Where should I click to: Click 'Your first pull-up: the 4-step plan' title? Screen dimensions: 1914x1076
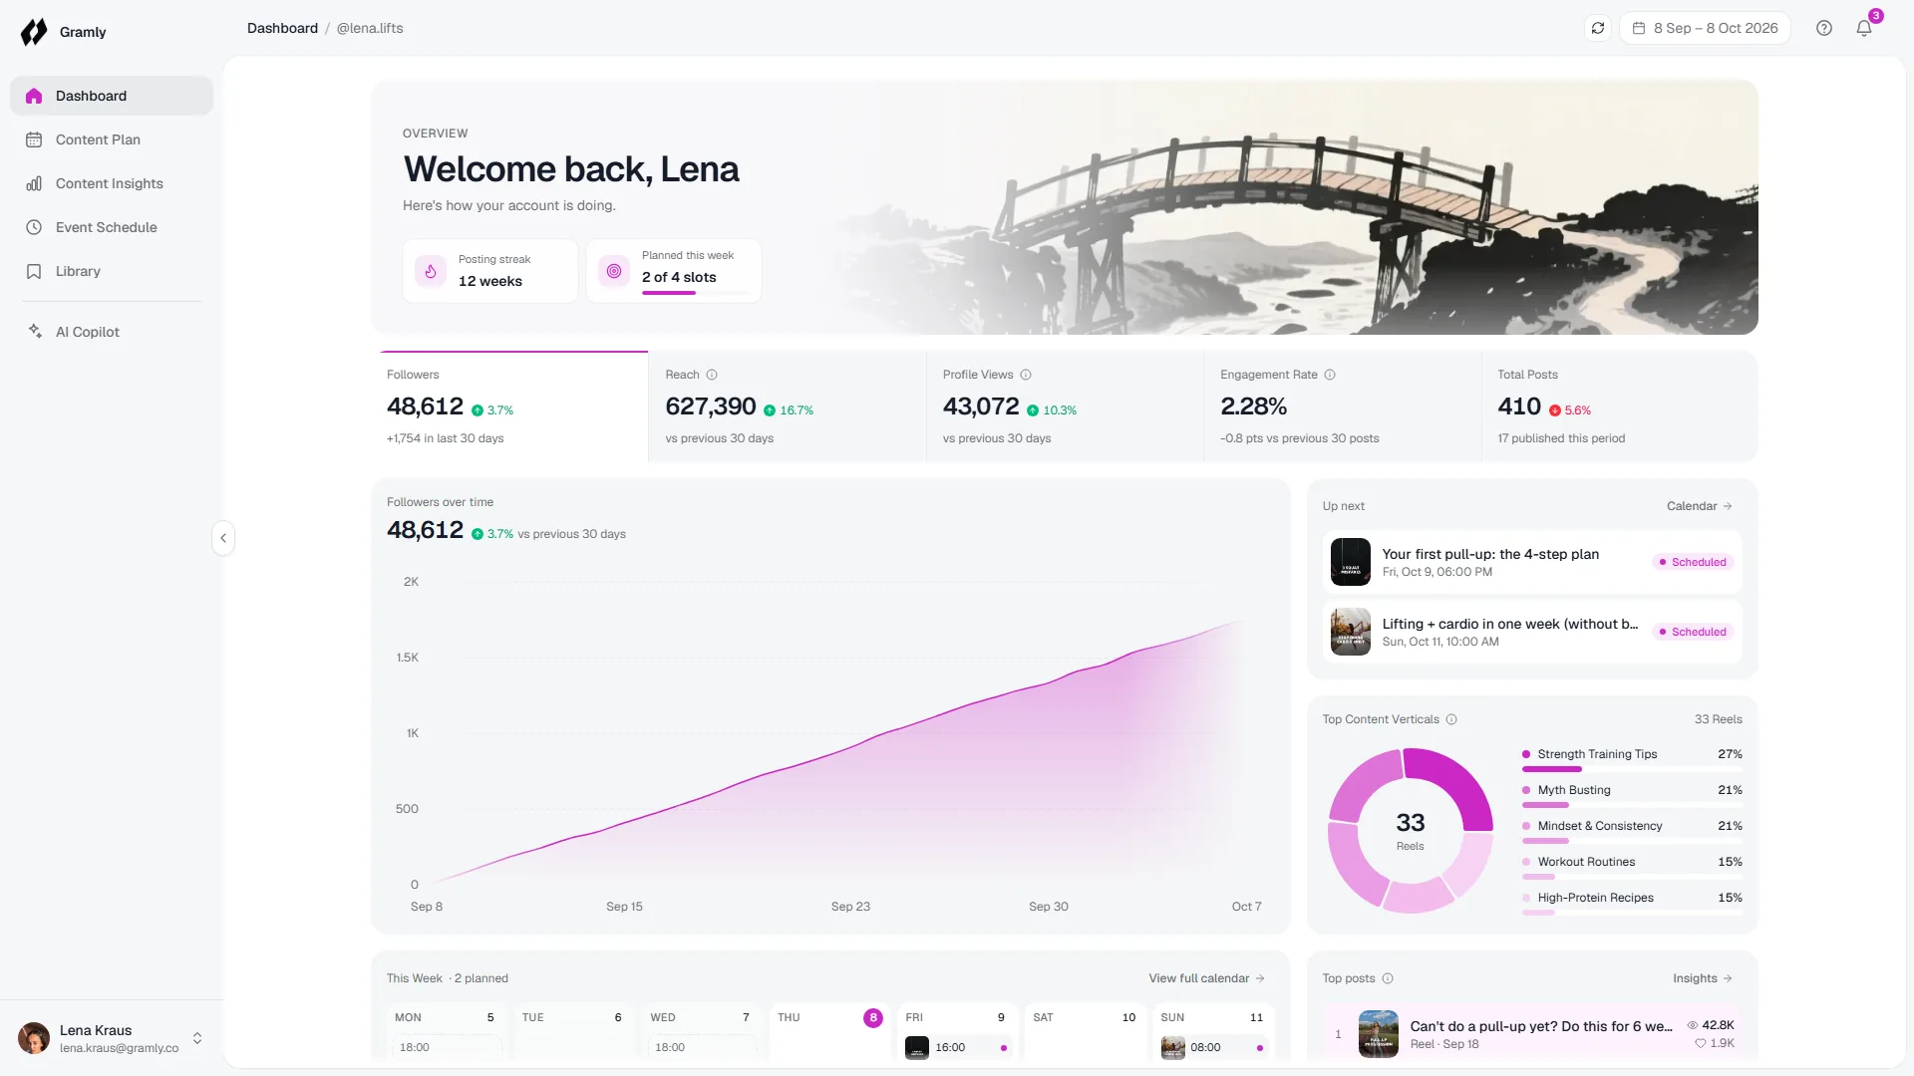[x=1490, y=554]
